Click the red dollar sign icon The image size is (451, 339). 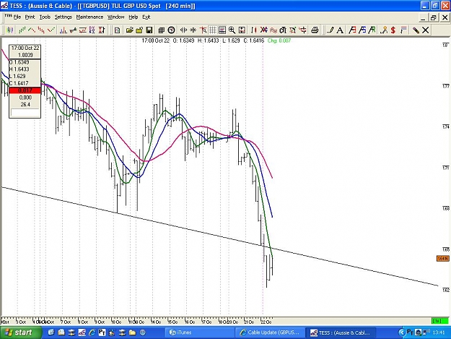393,30
